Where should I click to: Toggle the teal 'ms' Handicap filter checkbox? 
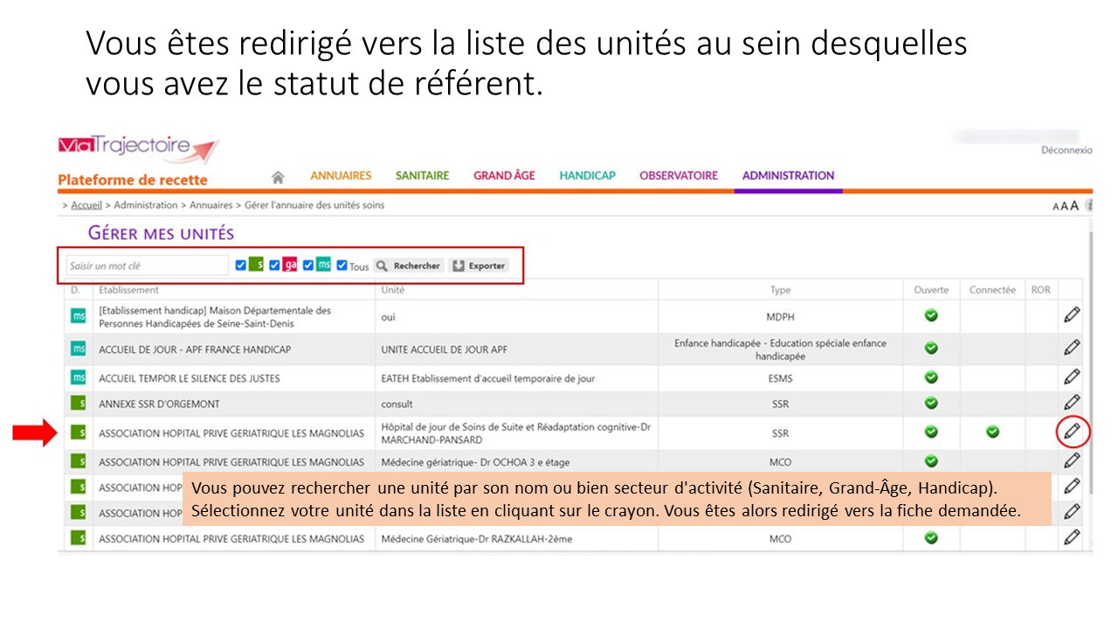[x=308, y=266]
